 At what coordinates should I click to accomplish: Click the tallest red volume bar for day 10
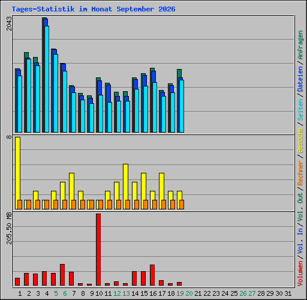(98, 250)
